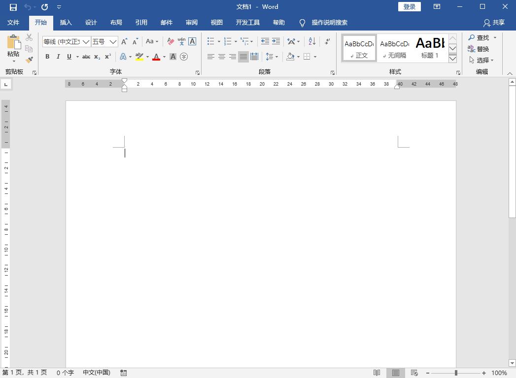Click the zoom slider handle
The height and width of the screenshot is (378, 516).
456,373
